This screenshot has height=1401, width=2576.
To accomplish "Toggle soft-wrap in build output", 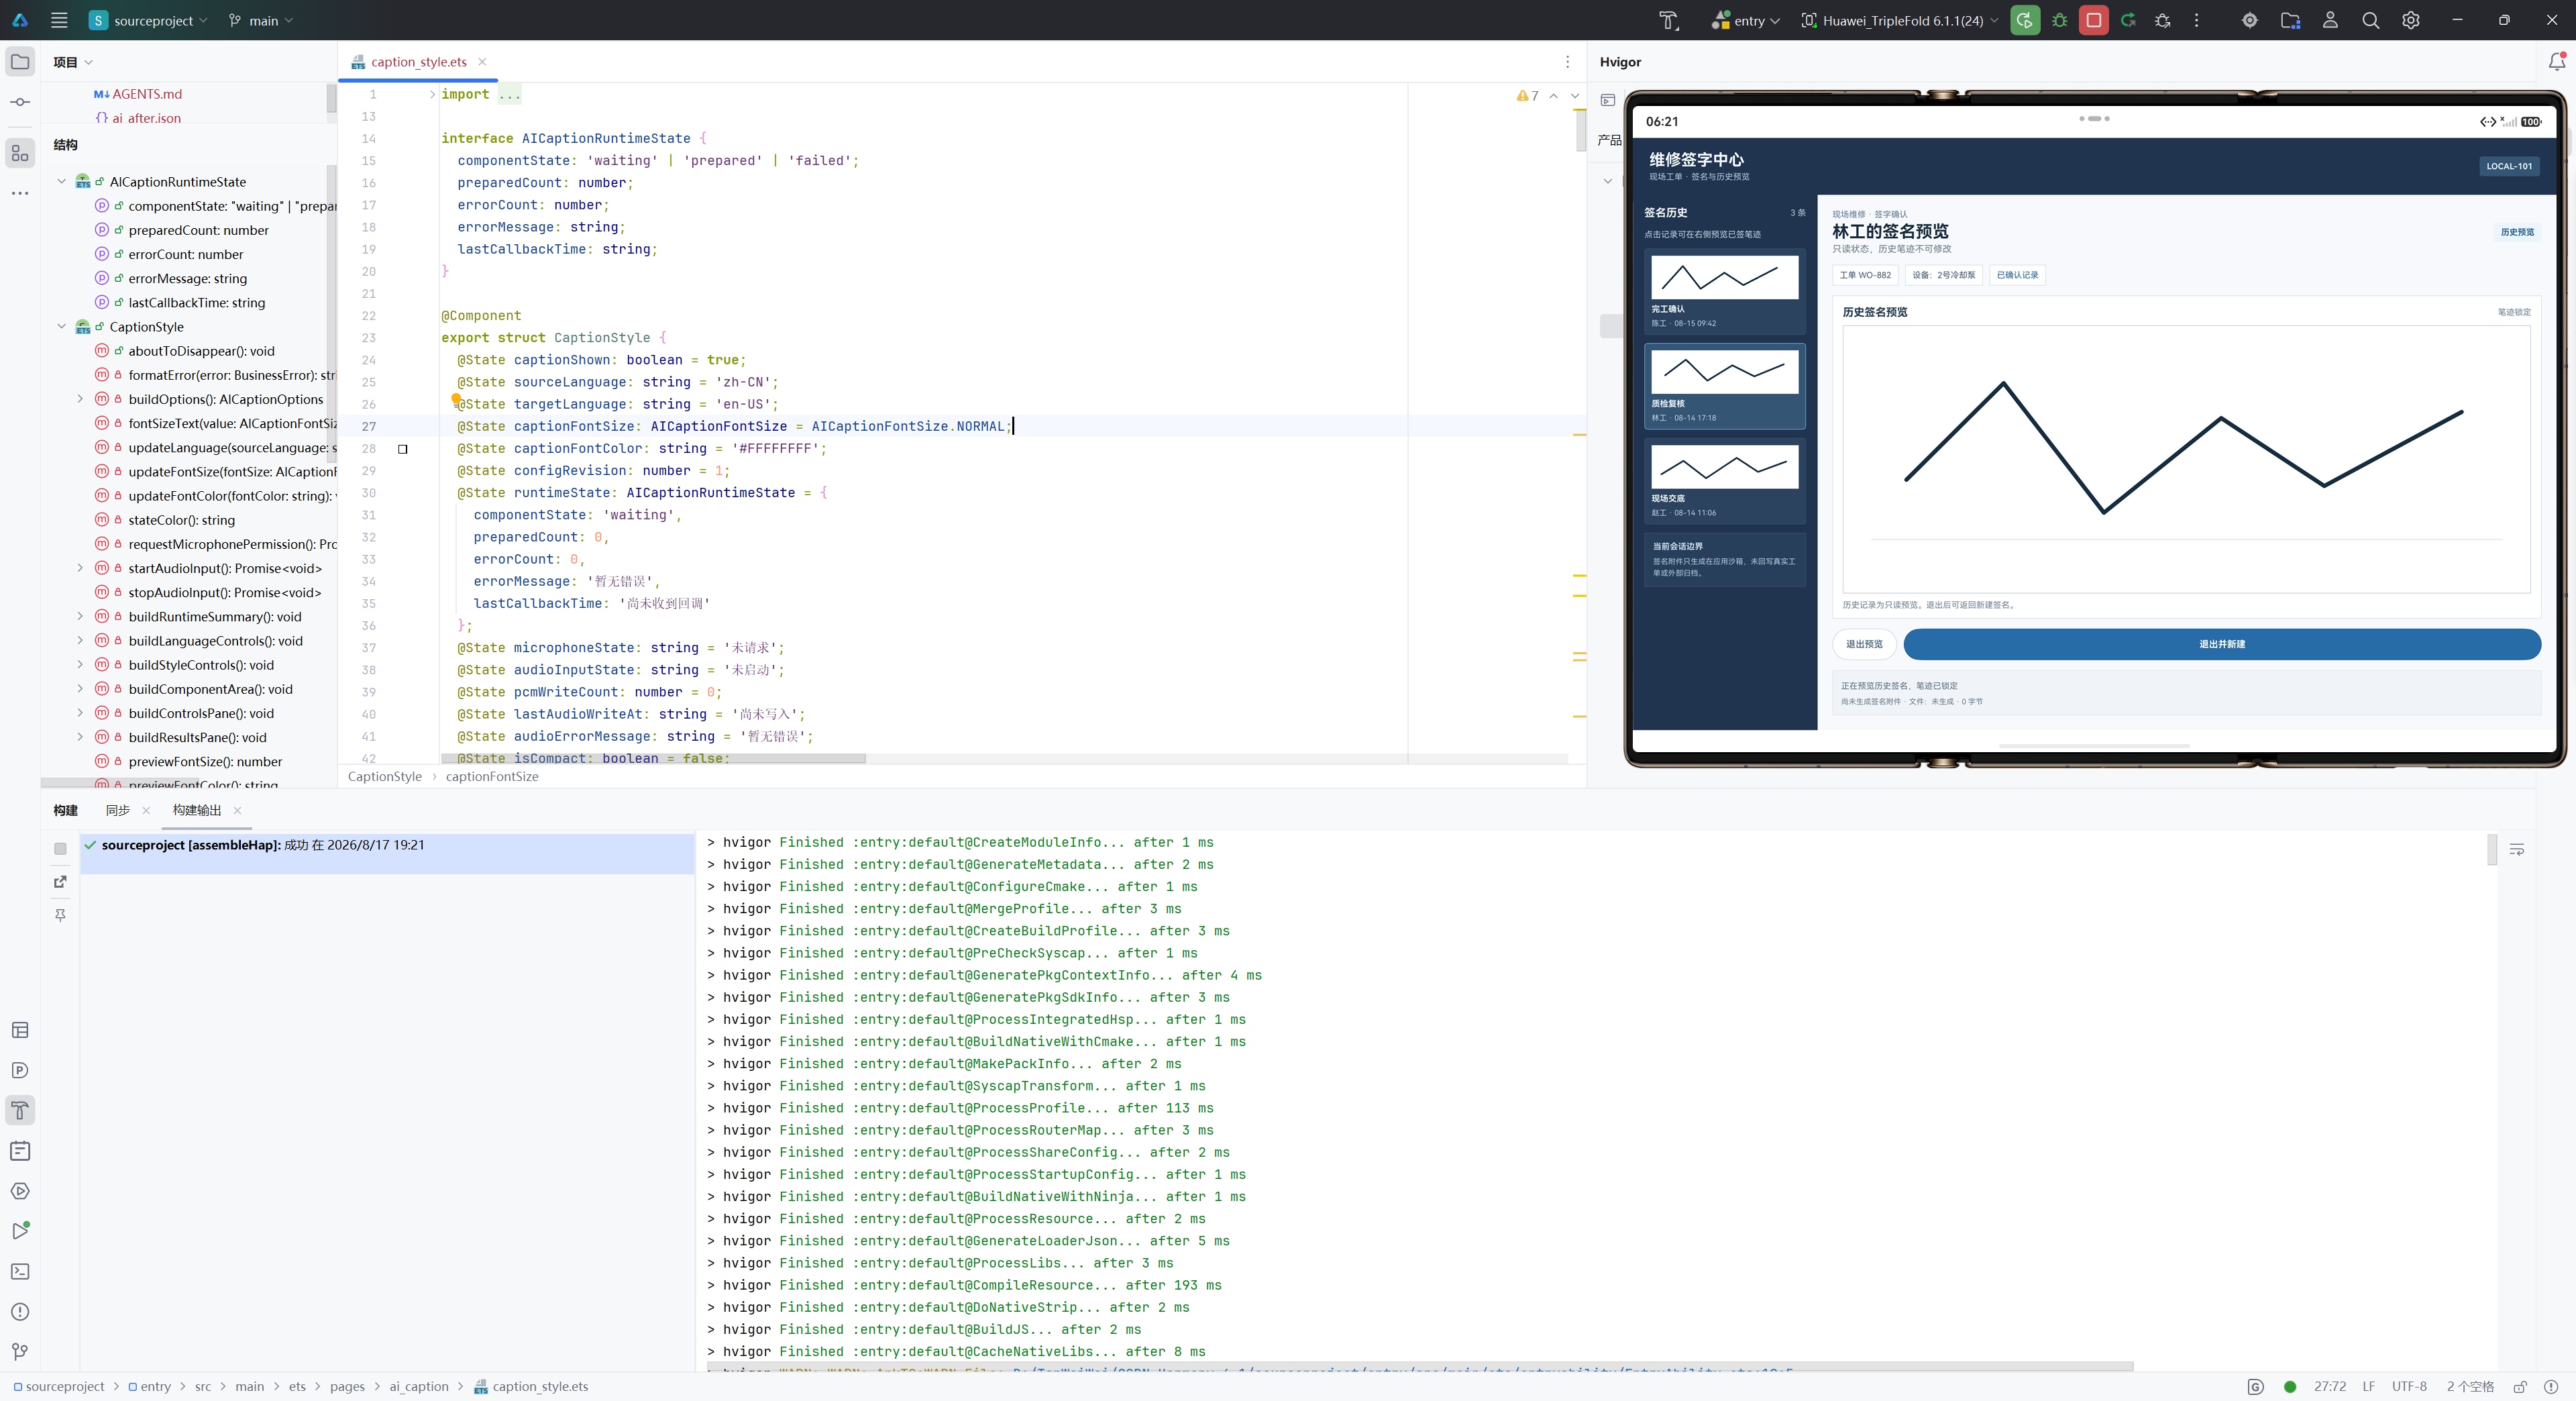I will tap(2516, 849).
